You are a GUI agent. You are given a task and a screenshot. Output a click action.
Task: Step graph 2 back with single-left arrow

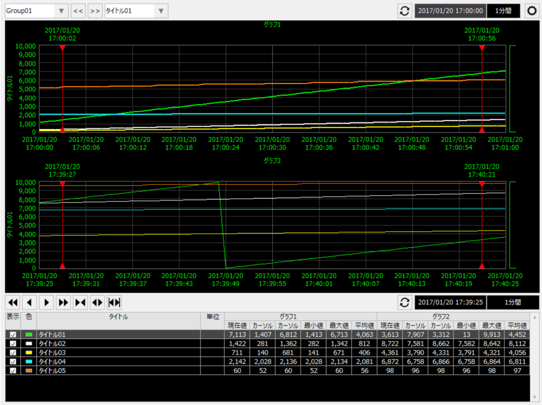coord(30,302)
